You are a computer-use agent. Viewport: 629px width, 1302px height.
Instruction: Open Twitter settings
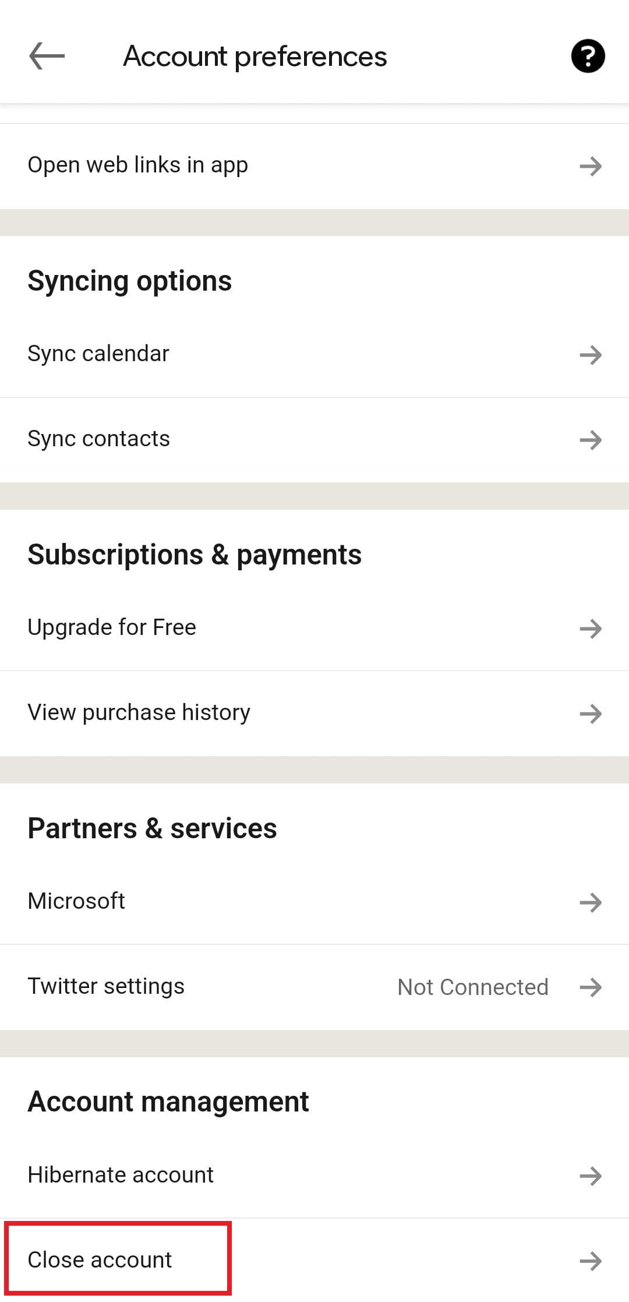coord(106,986)
